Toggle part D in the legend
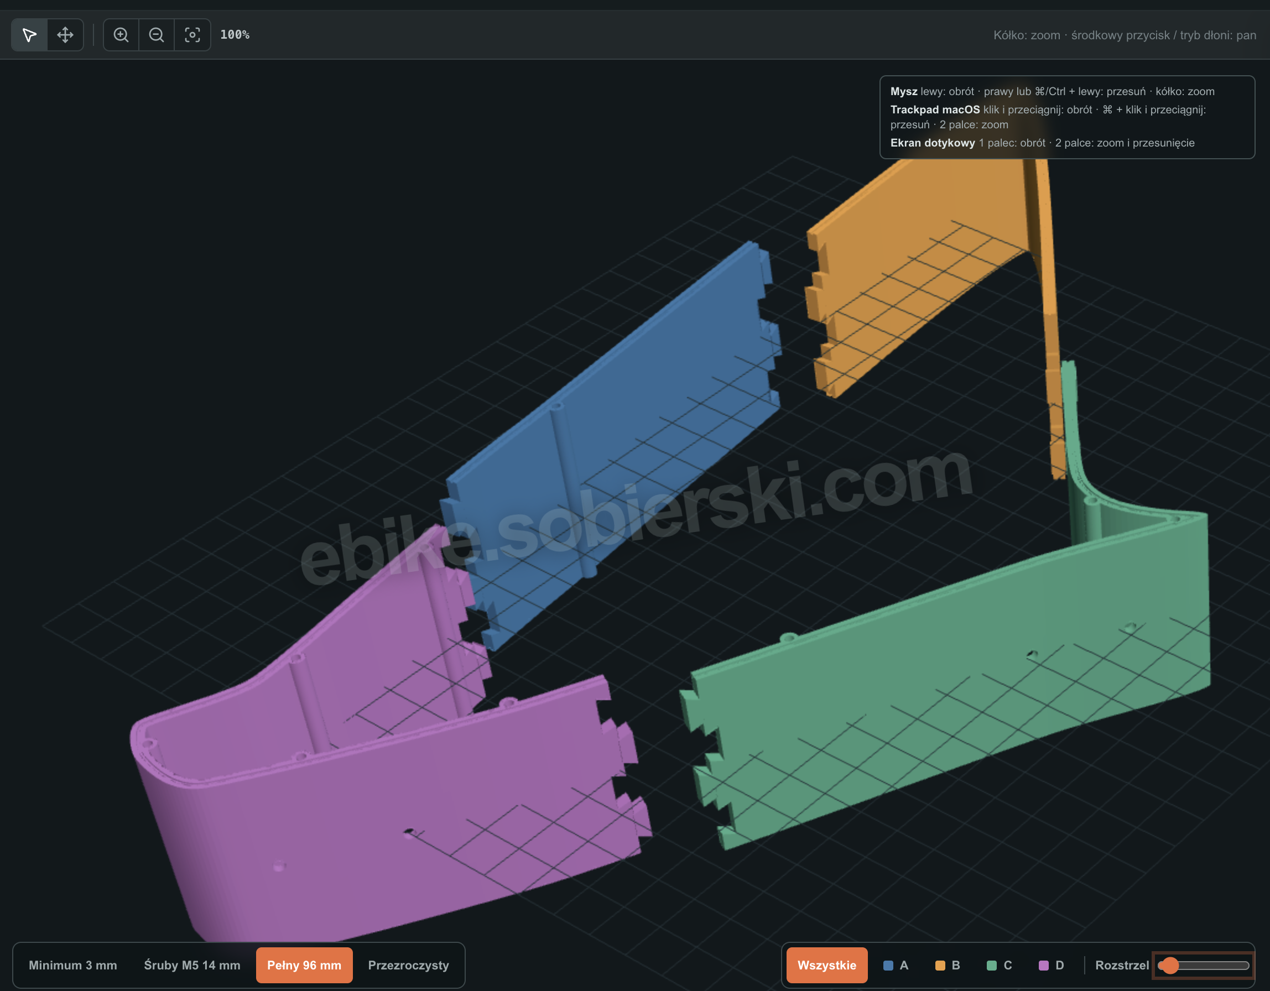Image resolution: width=1270 pixels, height=991 pixels. [1052, 966]
